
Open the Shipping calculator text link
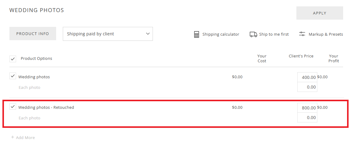pyautogui.click(x=221, y=34)
